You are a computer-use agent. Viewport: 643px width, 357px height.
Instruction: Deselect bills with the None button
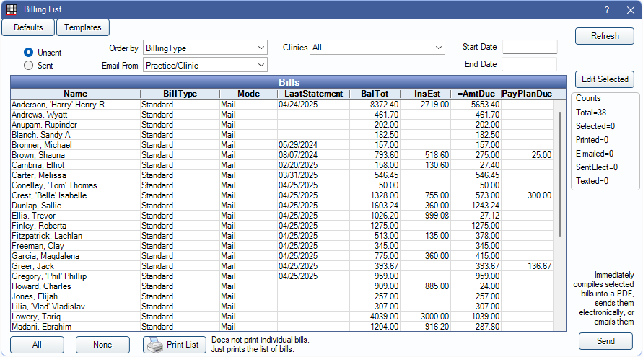click(x=102, y=345)
